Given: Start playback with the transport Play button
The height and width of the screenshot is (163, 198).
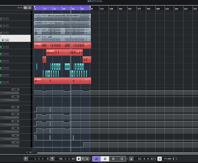Looking at the screenshot, I should point(113,159).
